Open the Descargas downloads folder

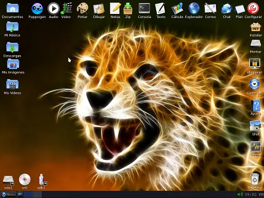(12, 47)
